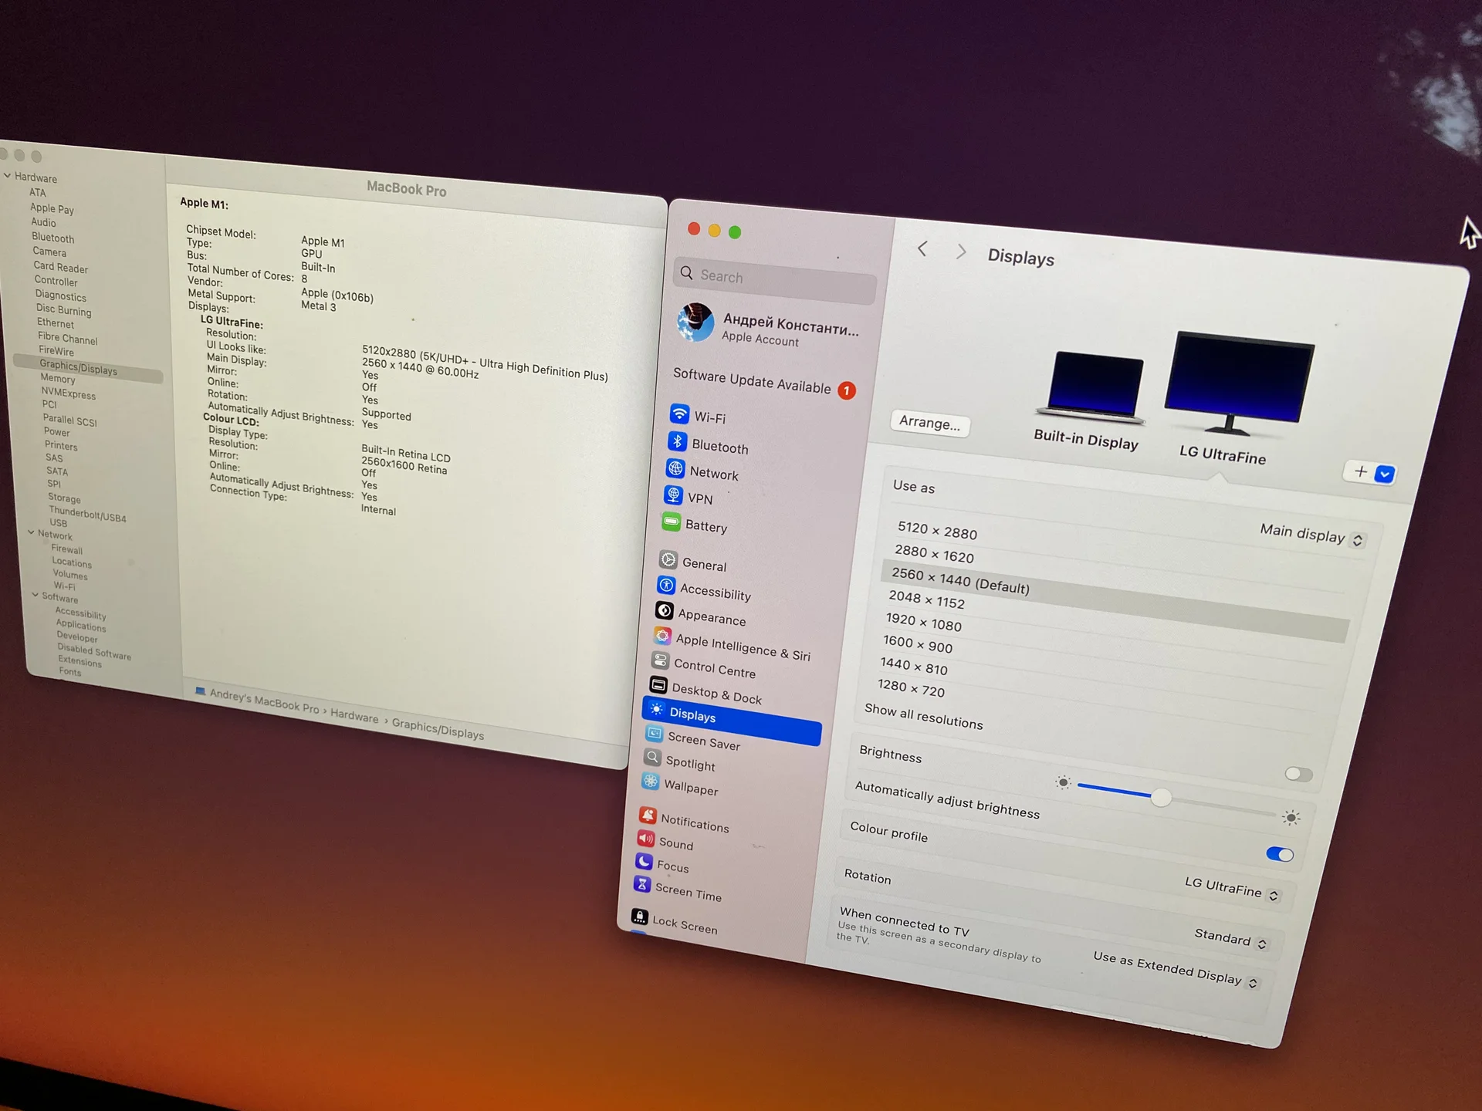Select Memory in System Information sidebar
The image size is (1482, 1111).
point(58,379)
